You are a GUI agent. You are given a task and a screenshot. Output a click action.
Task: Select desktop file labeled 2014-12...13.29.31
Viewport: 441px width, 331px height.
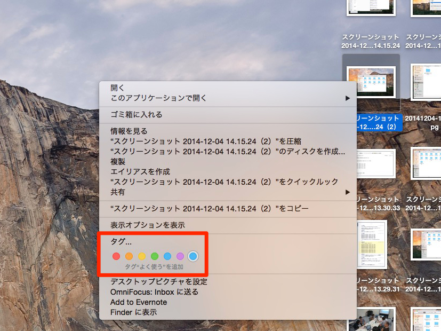coord(379,285)
